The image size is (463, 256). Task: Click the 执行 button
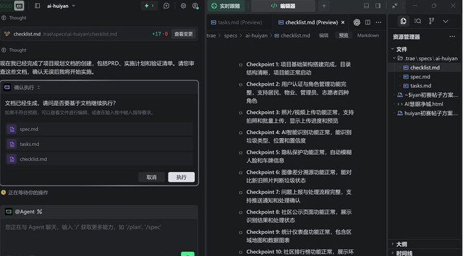pos(181,177)
